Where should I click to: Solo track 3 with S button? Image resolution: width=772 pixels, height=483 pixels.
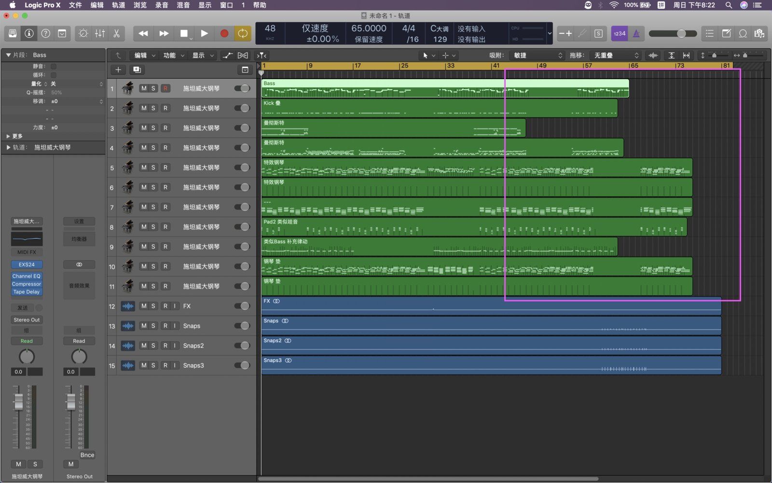coord(153,128)
